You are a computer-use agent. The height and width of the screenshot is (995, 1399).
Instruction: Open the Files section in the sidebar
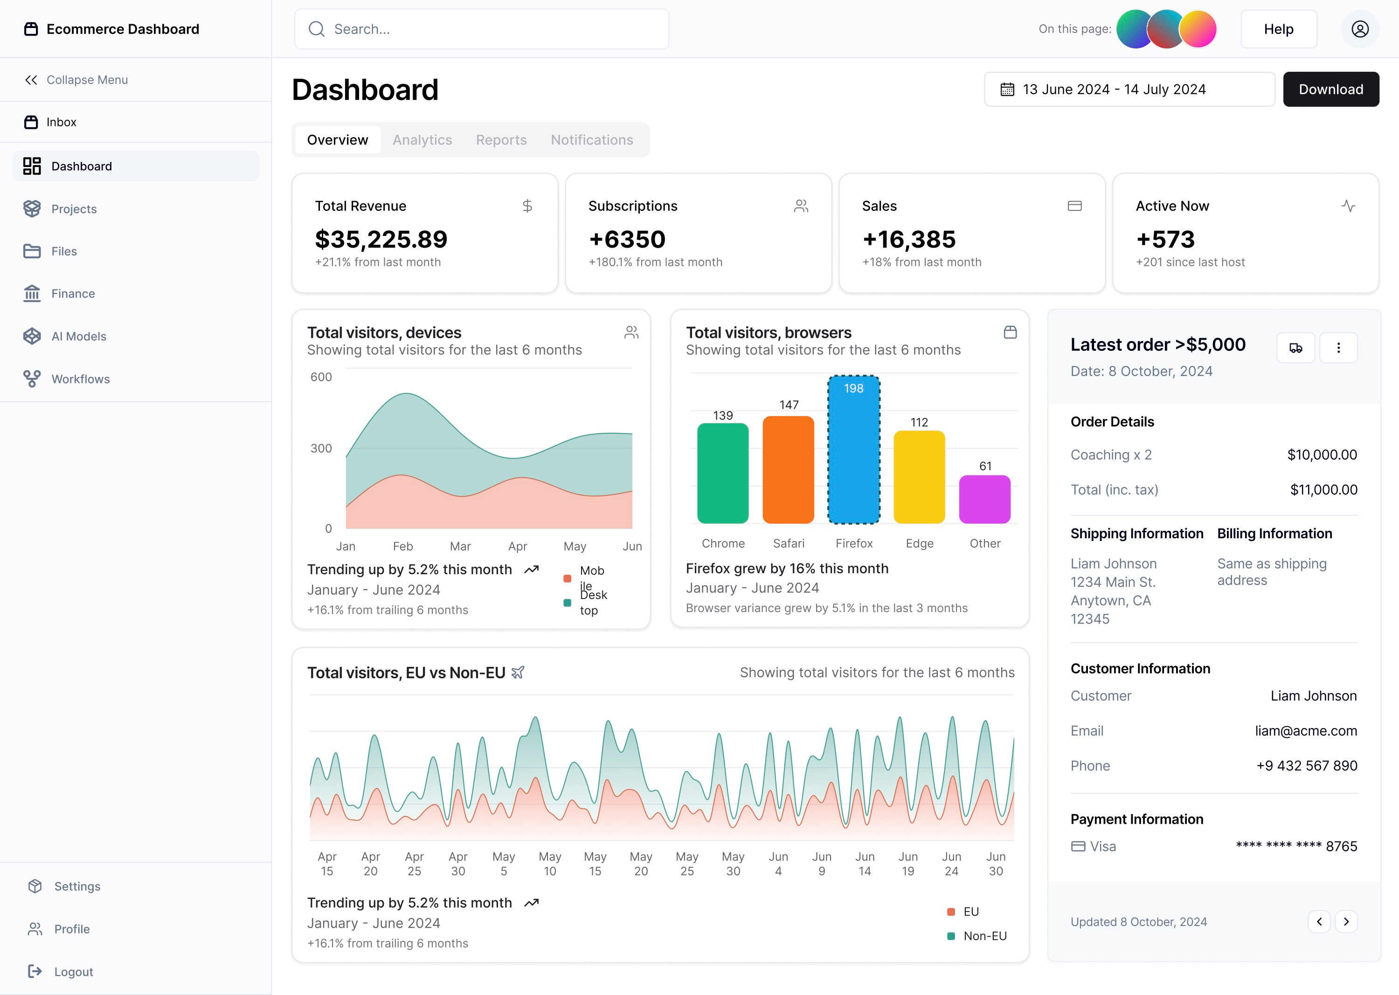point(32,250)
